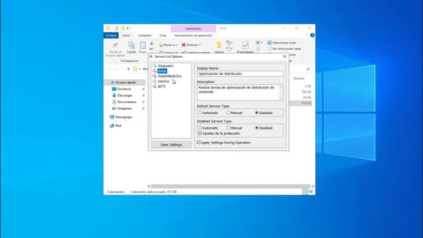Image resolution: width=423 pixels, height=238 pixels.
Task: Select Wuauserv in the service list
Action: (x=166, y=66)
